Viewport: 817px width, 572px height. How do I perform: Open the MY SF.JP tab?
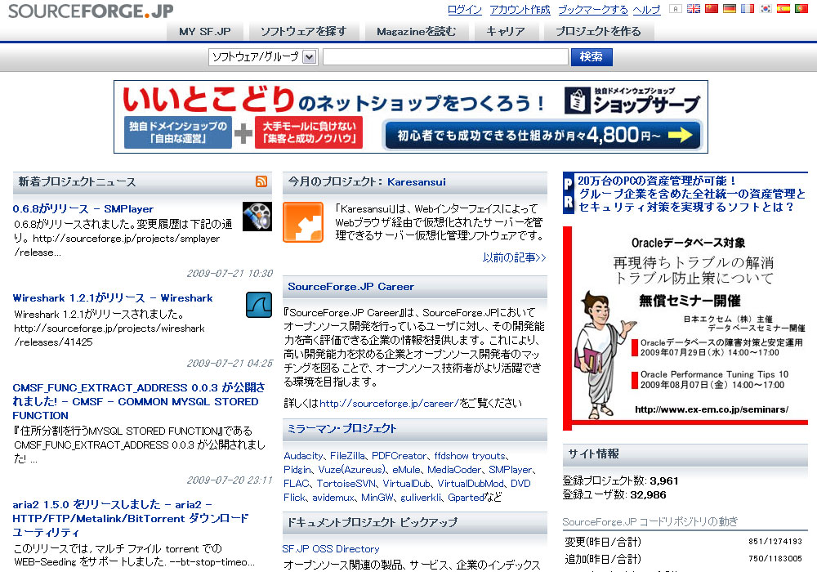pyautogui.click(x=205, y=32)
